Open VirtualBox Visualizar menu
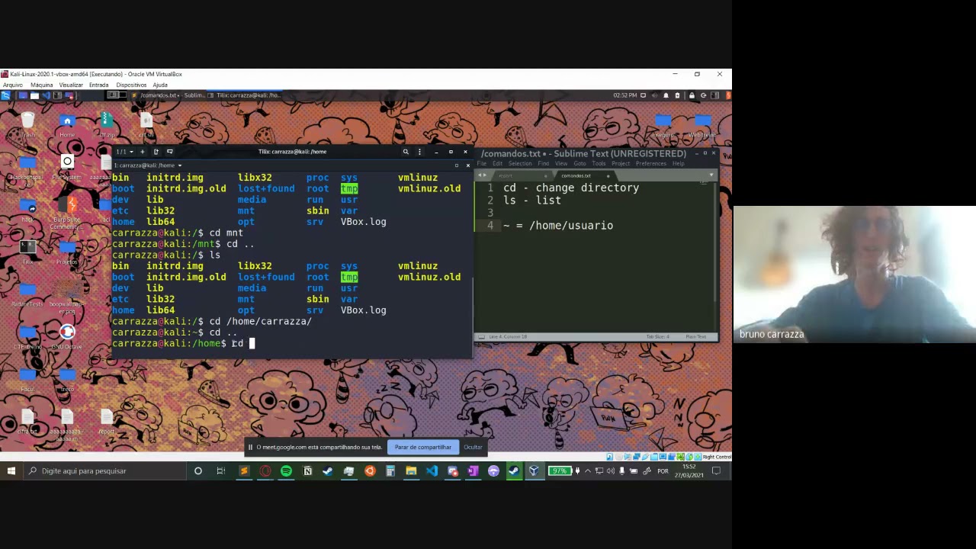976x549 pixels. (x=71, y=85)
